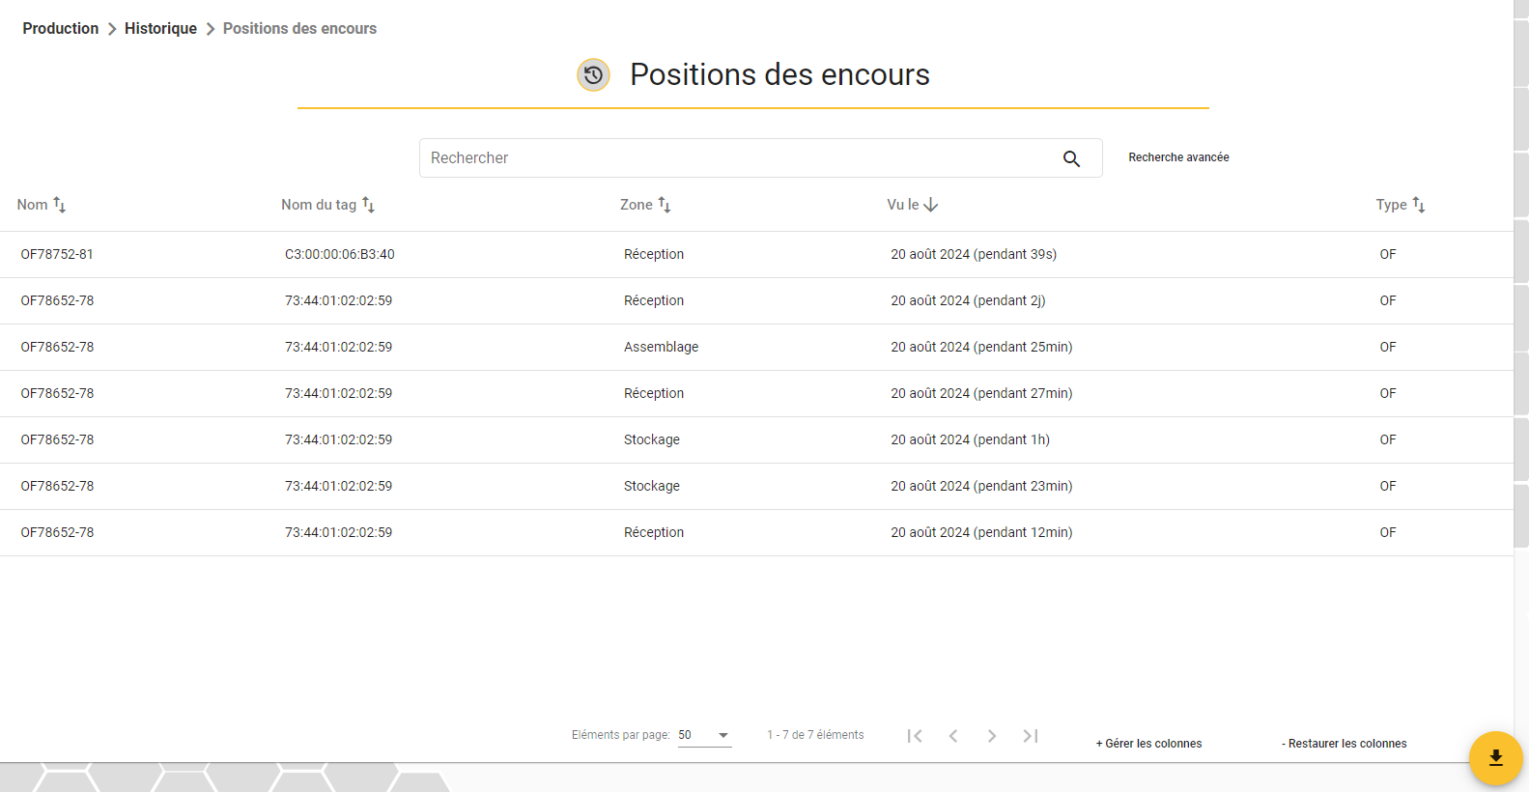Click cell 20 août 2024 (pendant 25min)

coord(981,348)
